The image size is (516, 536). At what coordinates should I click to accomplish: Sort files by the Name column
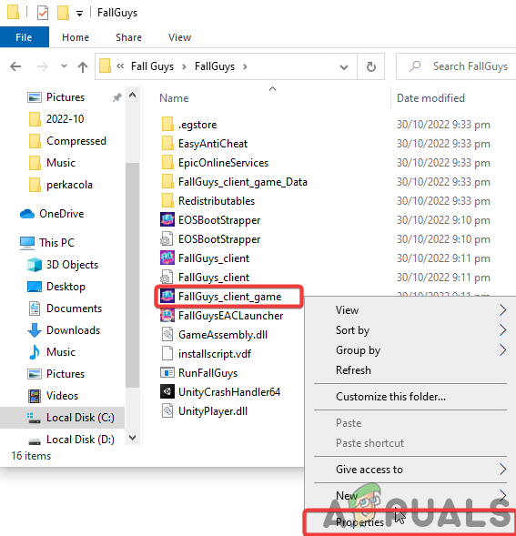[174, 98]
